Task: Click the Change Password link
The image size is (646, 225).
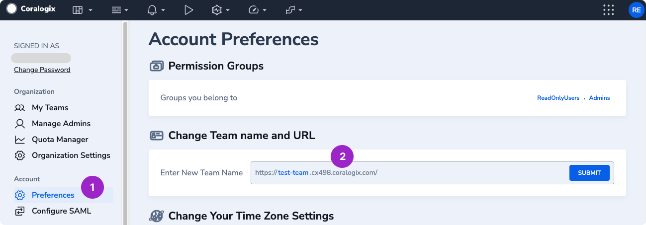Action: tap(42, 70)
